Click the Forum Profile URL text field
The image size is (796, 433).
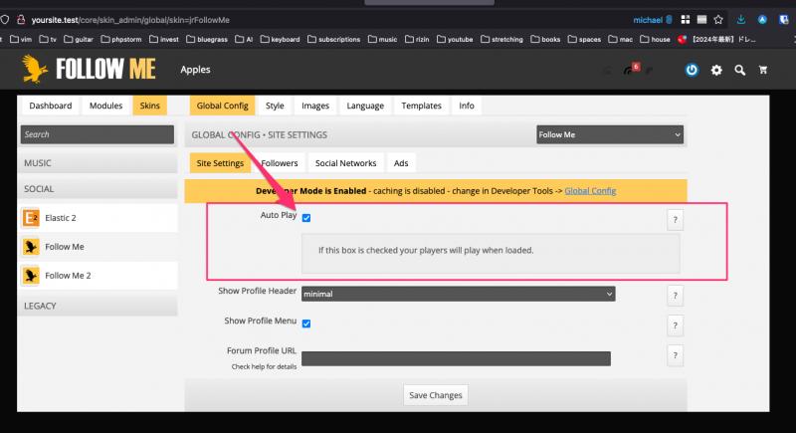[456, 358]
